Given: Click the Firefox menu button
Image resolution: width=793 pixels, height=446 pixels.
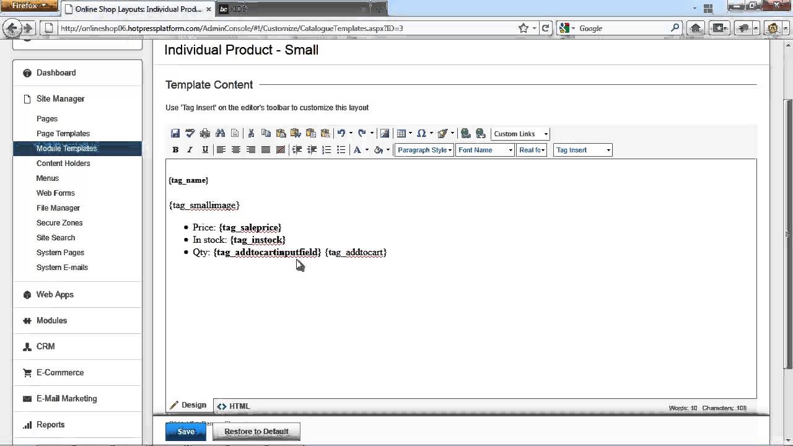Looking at the screenshot, I should click(x=29, y=6).
